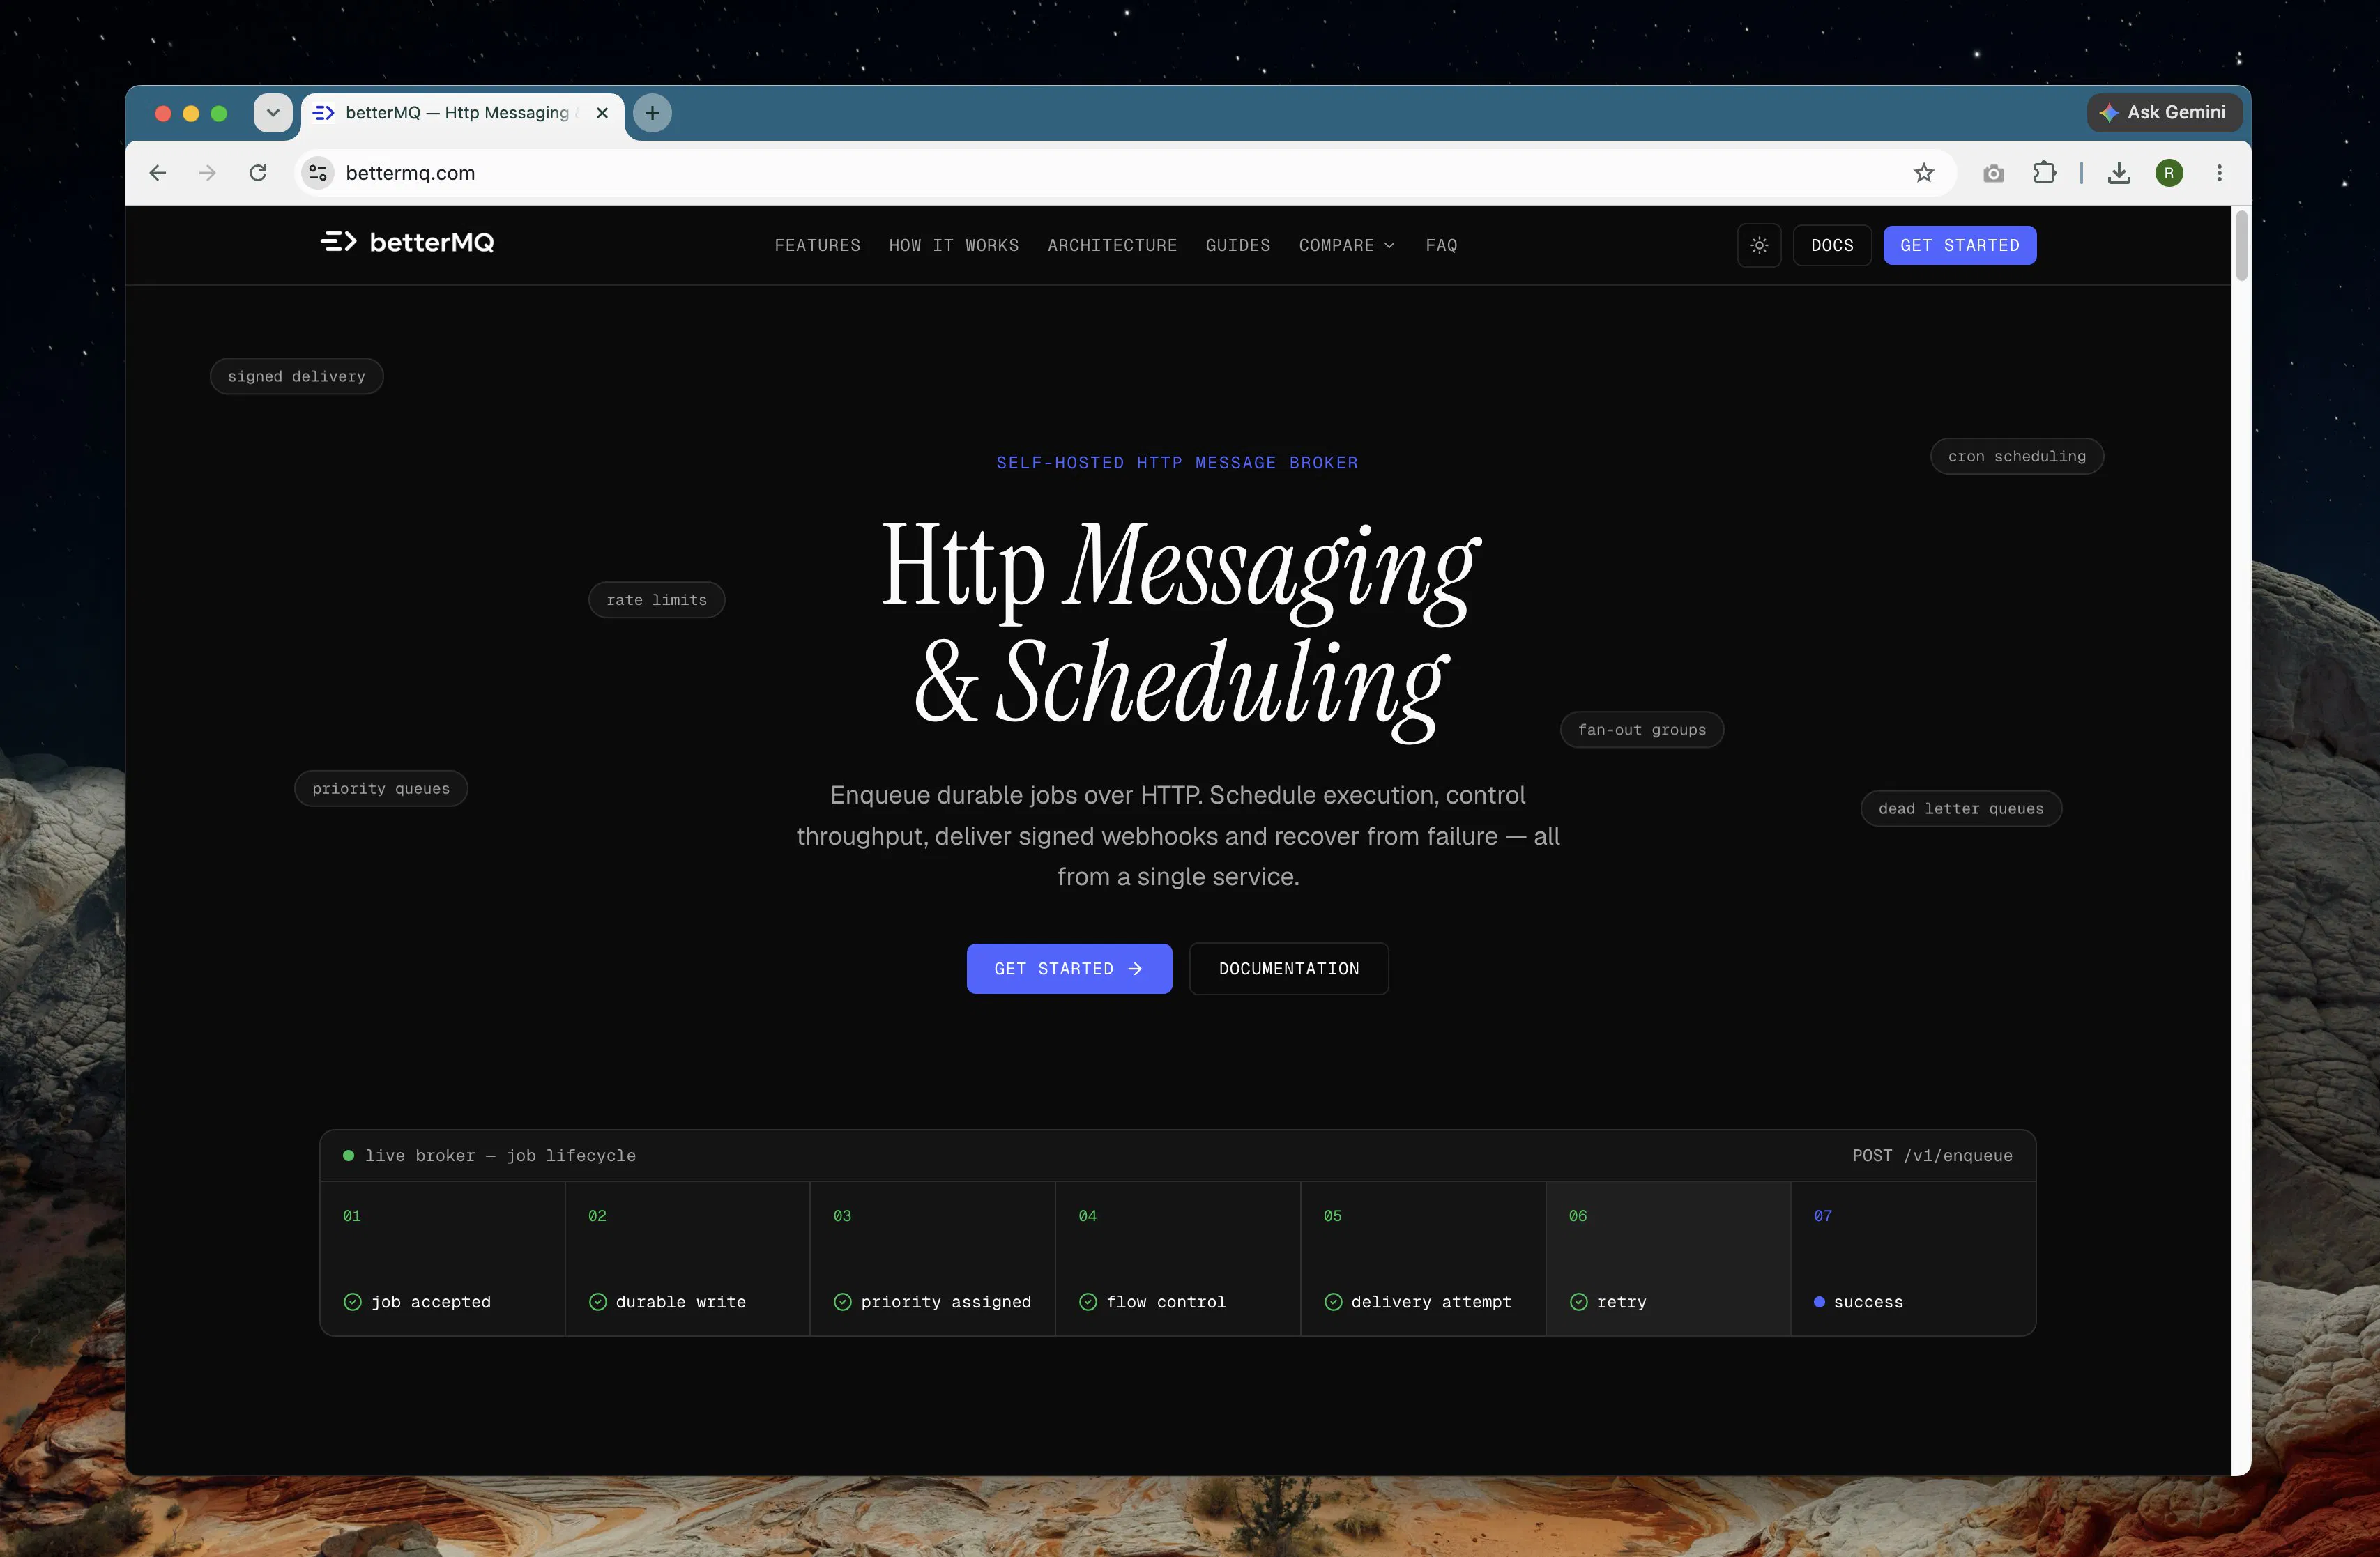2380x1557 pixels.
Task: Open the Extensions puzzle icon
Action: point(2045,173)
